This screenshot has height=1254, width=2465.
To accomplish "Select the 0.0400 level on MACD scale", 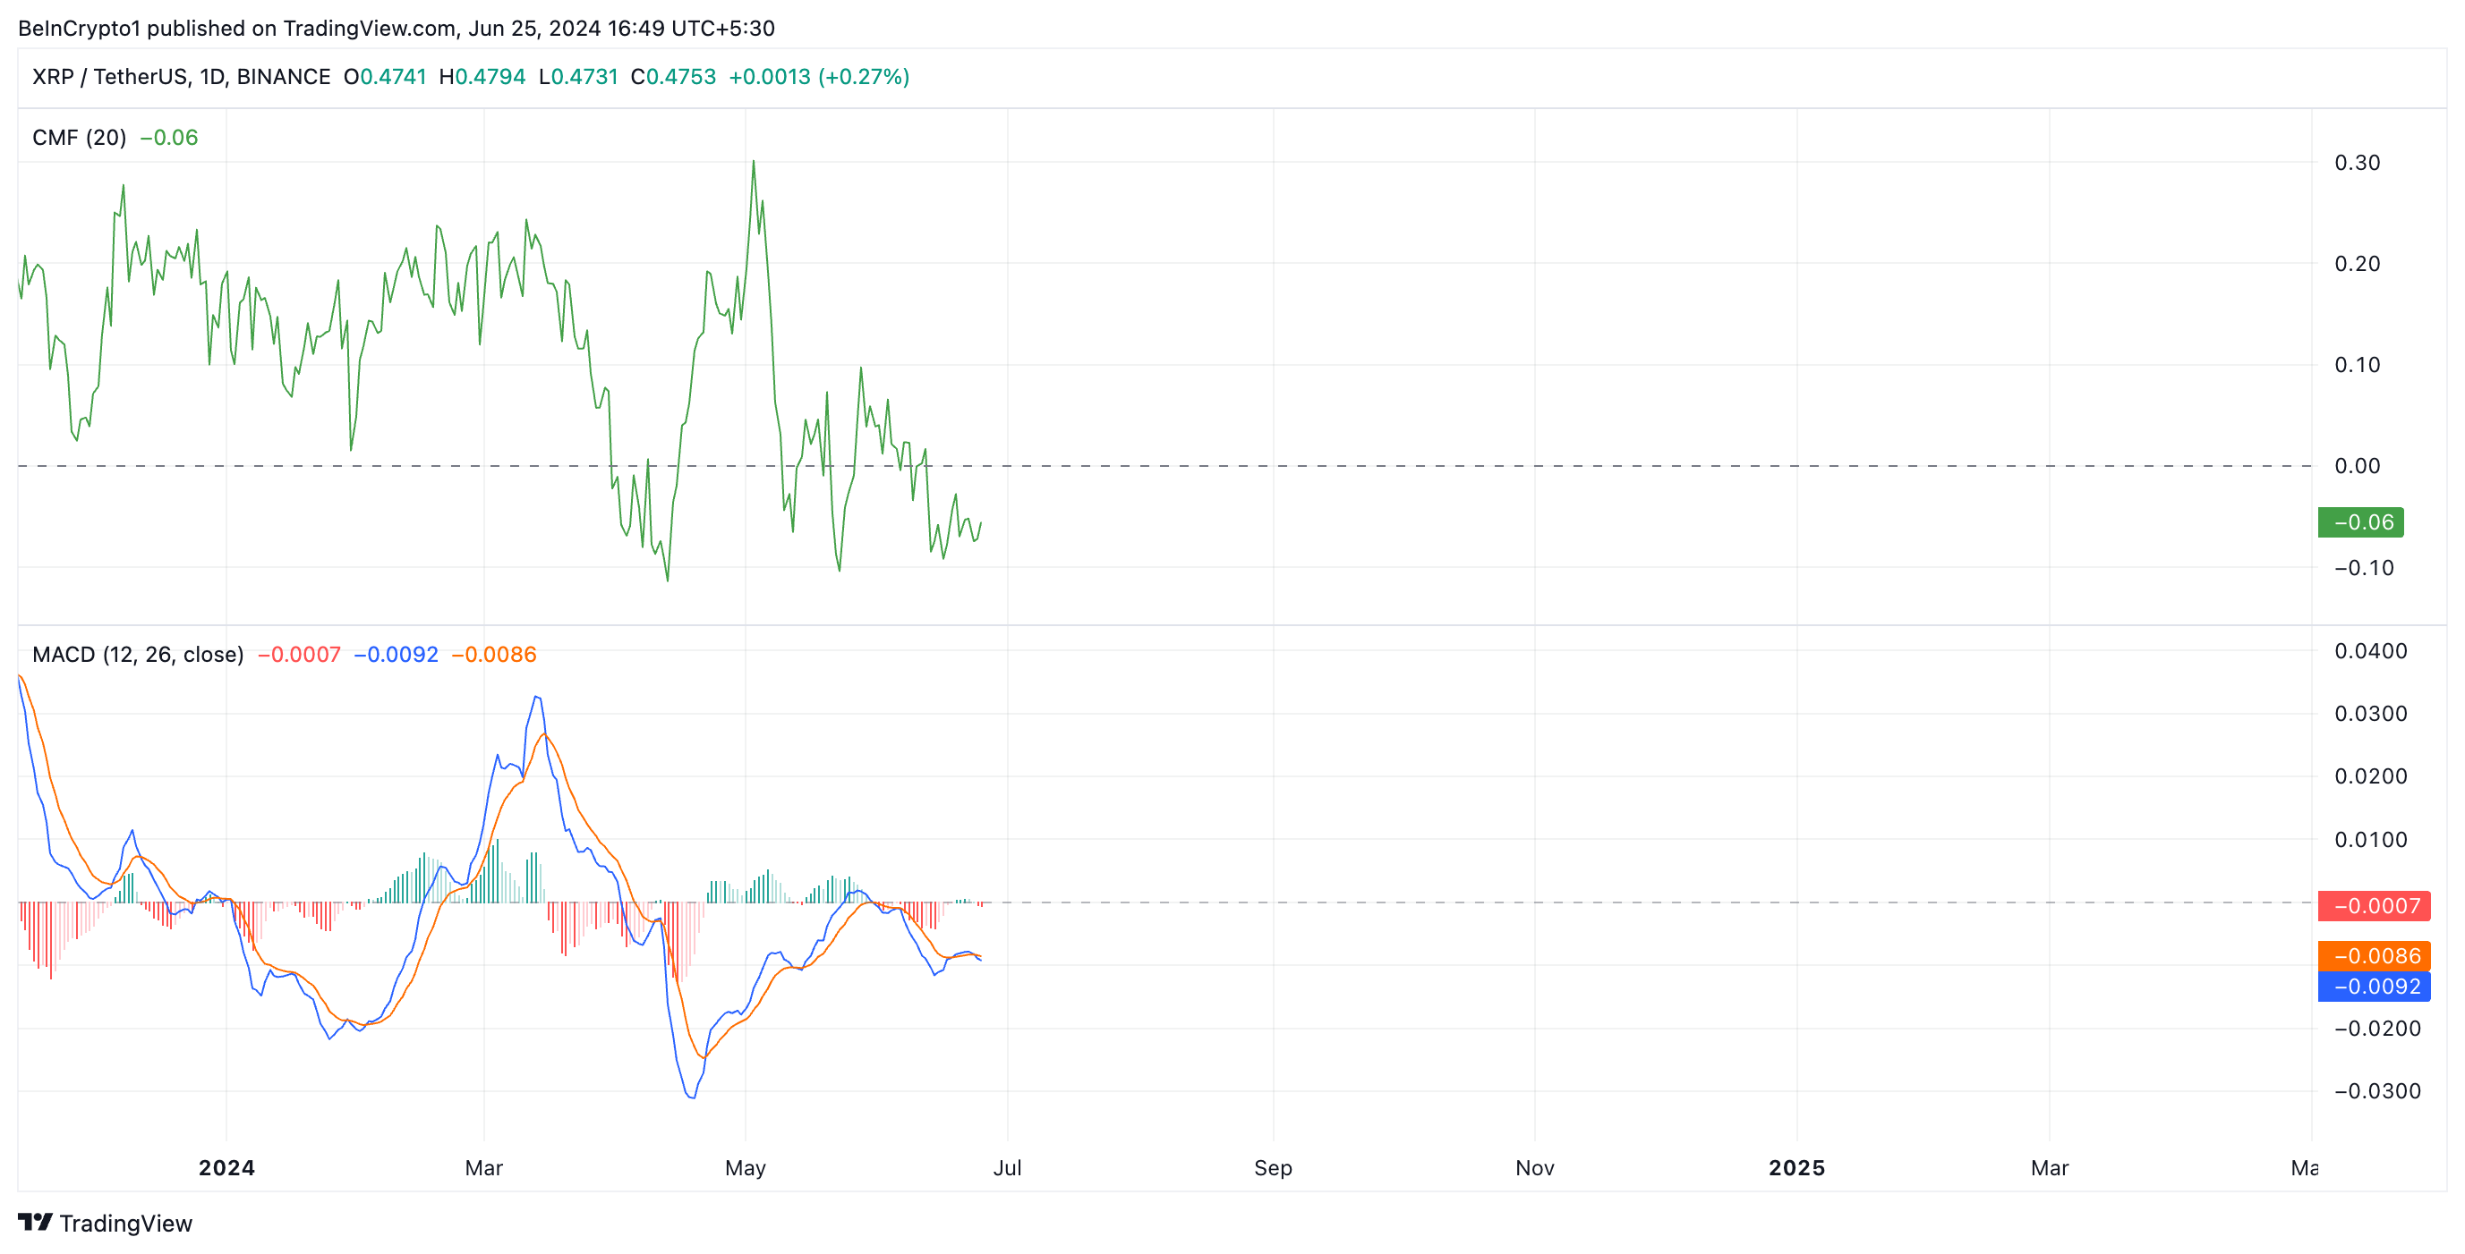I will coord(2370,651).
